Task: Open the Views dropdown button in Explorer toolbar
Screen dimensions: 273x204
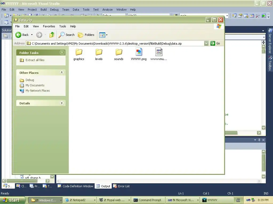Action: [x=103, y=35]
